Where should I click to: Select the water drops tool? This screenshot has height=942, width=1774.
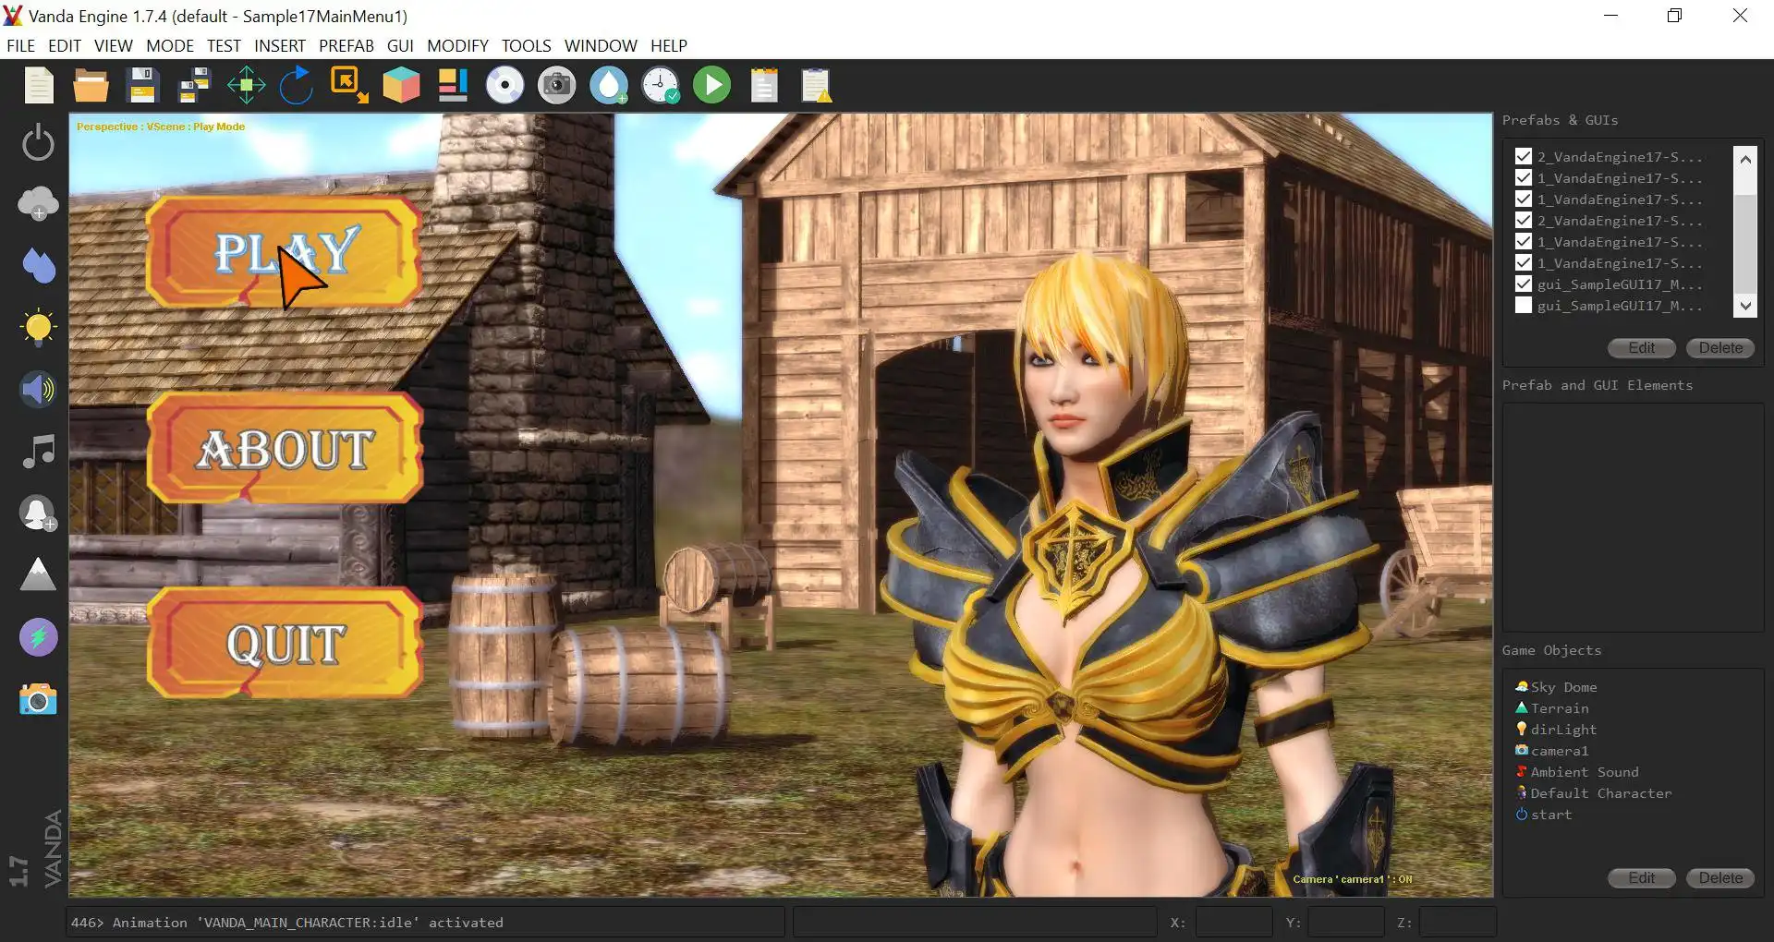(x=38, y=266)
